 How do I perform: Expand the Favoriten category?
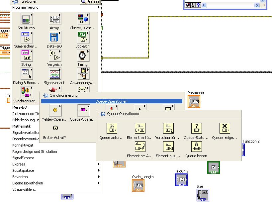point(56,177)
